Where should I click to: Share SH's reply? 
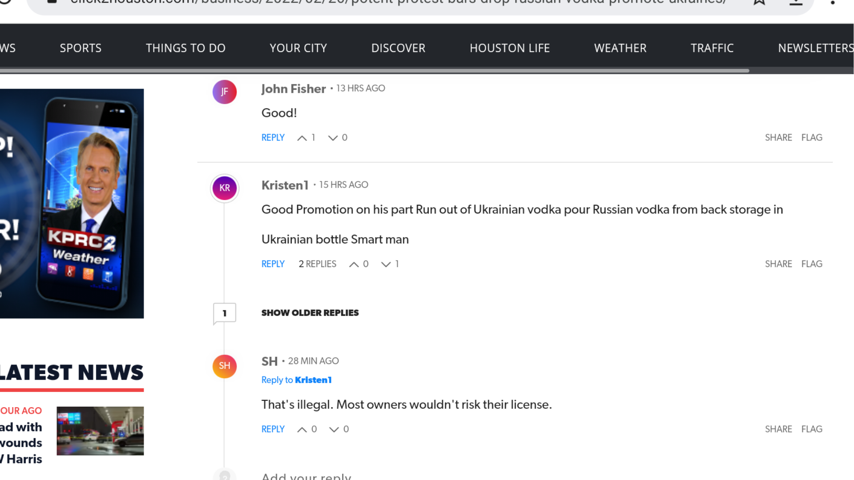(778, 429)
